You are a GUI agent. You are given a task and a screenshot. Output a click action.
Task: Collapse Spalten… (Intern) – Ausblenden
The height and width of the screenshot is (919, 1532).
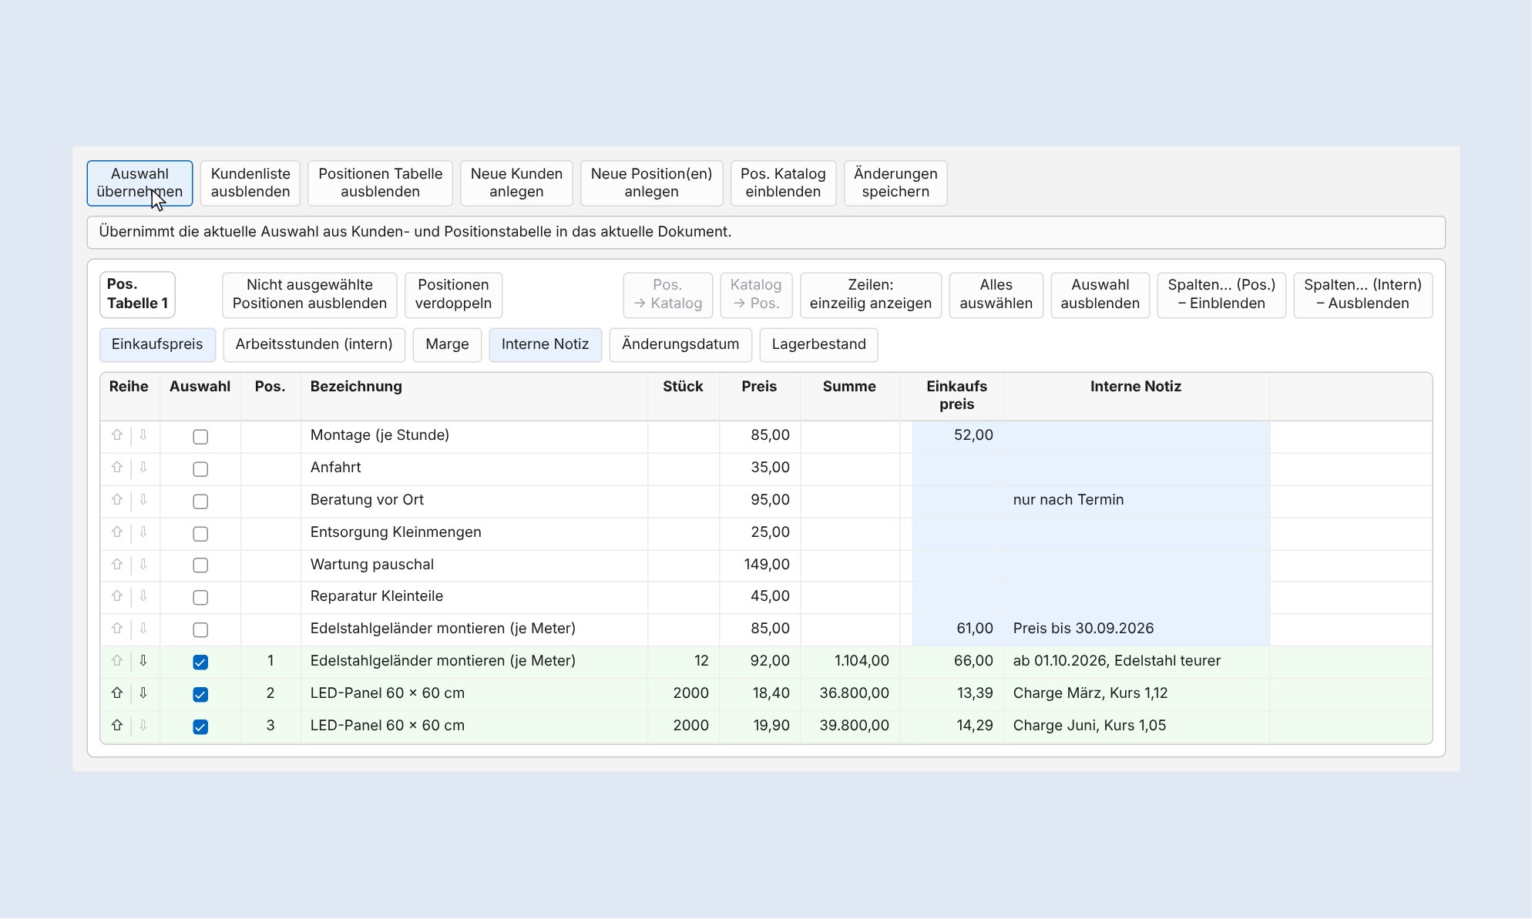1362,294
